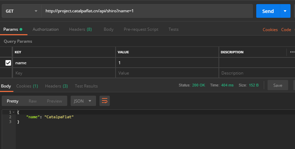Screen dimensions: 295x149
Task: Open the response Headers (3) tab
Action: point(56,86)
